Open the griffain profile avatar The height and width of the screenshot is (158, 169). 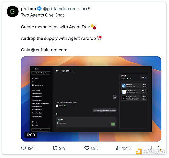[x=12, y=11]
